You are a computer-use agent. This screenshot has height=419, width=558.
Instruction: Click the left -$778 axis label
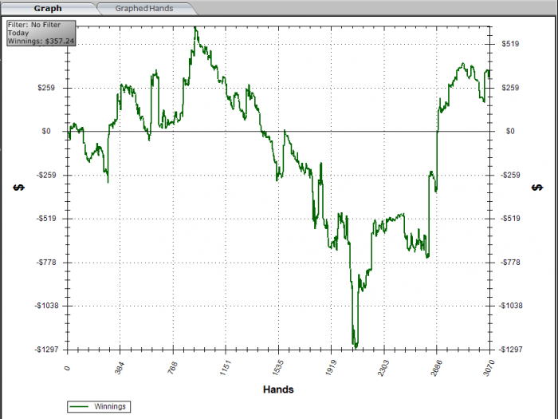click(46, 263)
